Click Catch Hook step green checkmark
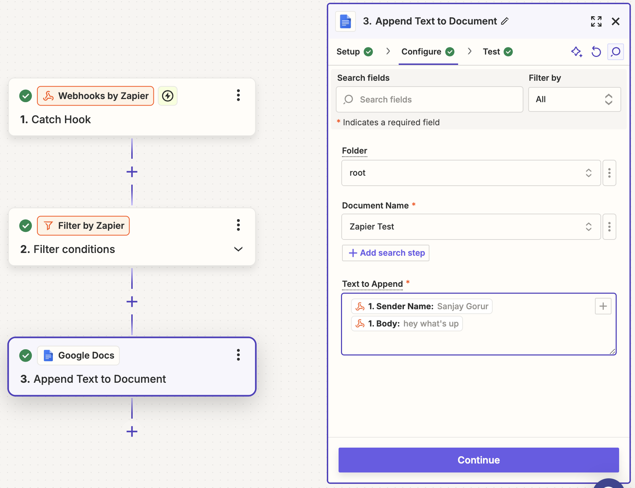 point(26,96)
